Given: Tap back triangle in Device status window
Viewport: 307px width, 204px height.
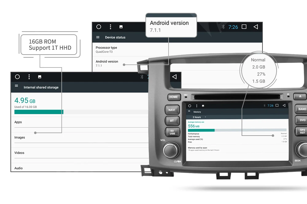Looking at the screenshot, I should [256, 27].
